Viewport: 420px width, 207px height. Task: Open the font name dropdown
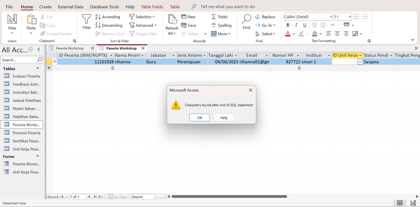[331, 17]
